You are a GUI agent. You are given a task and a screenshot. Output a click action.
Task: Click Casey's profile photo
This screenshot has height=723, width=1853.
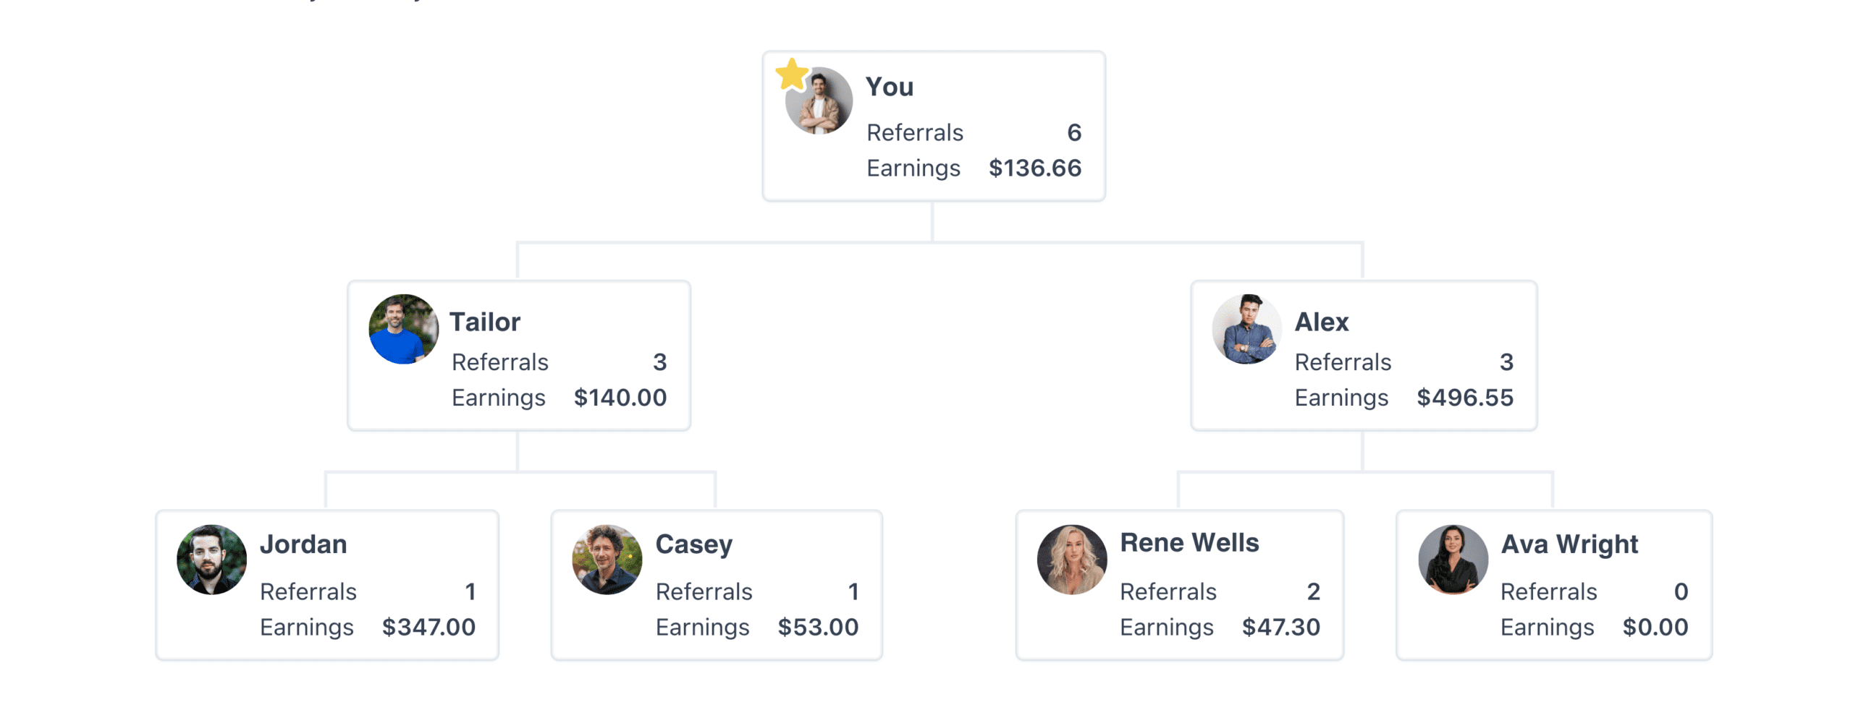coord(607,559)
